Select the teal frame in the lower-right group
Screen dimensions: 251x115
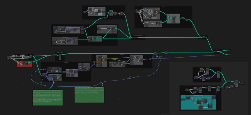(x=198, y=102)
